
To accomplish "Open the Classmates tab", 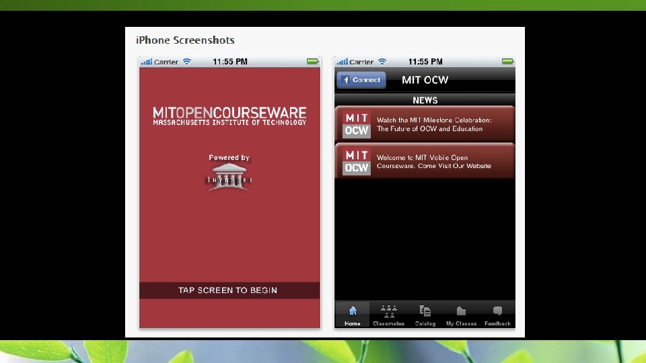I will [x=388, y=315].
